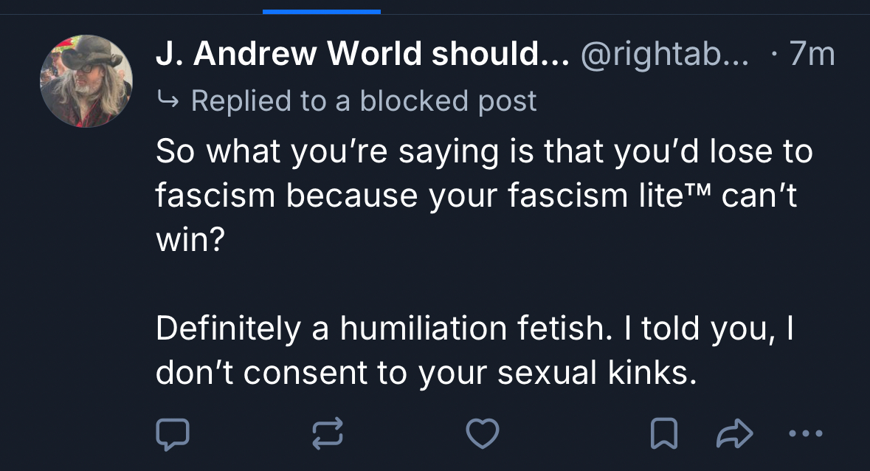The width and height of the screenshot is (870, 471).
Task: Open the author's profile avatar
Action: click(x=87, y=82)
